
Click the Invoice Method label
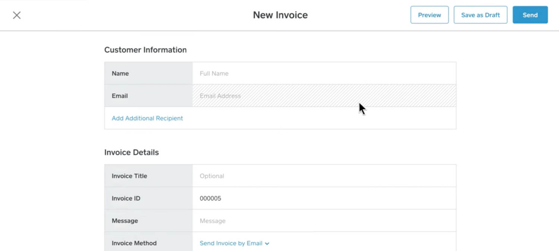coord(134,243)
